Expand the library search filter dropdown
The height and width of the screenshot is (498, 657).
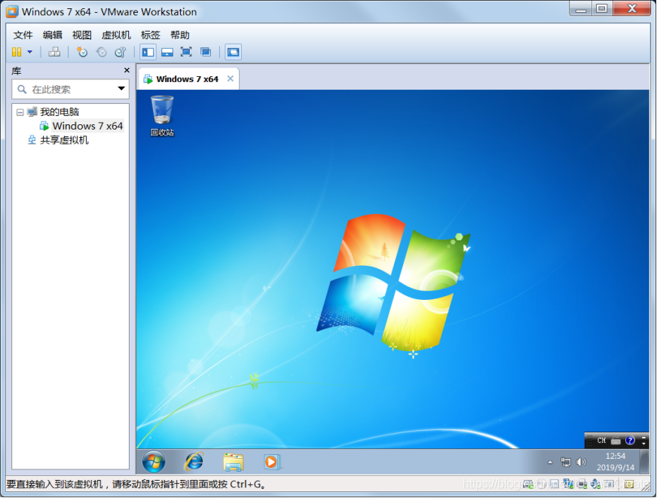pos(121,89)
